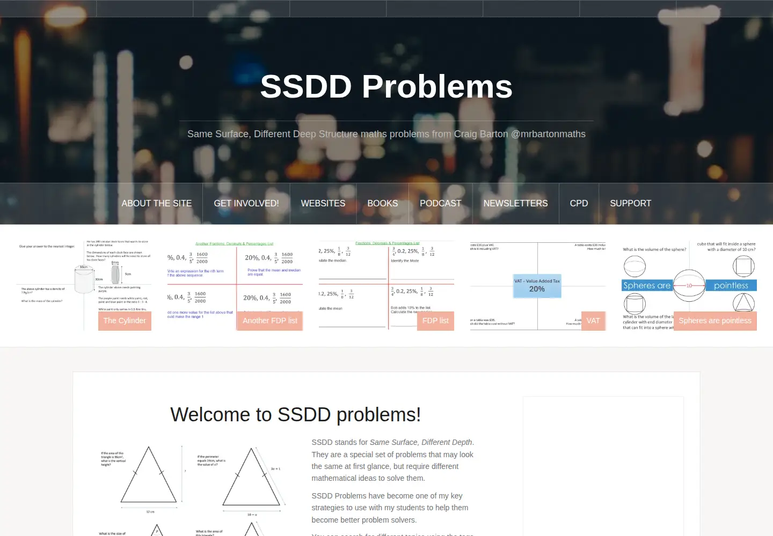Open the VAT problem thumbnail
The image size is (773, 536).
(538, 286)
